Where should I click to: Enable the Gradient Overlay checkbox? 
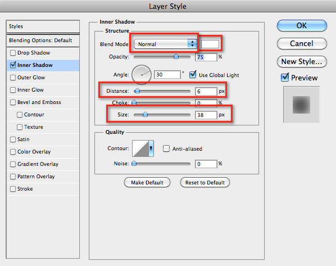tap(13, 164)
